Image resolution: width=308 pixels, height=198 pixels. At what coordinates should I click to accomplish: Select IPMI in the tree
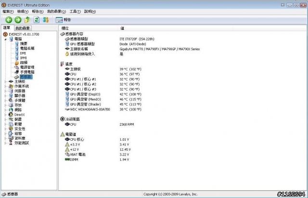24,58
